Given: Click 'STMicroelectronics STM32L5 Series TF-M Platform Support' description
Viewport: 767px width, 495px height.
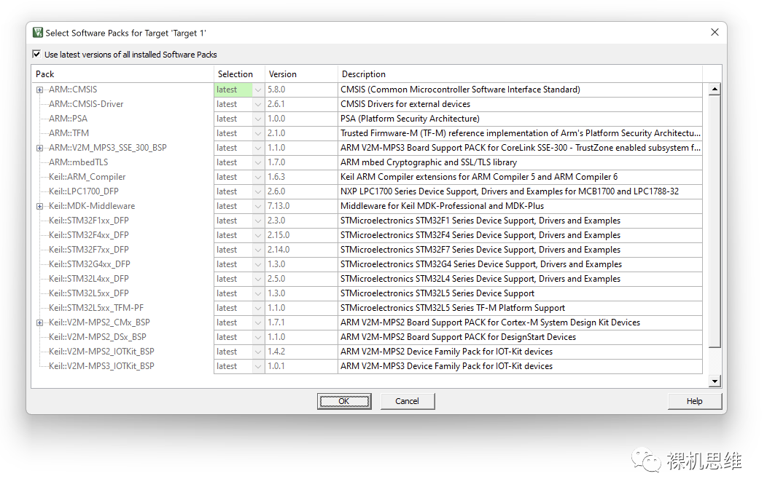Looking at the screenshot, I should coord(453,308).
